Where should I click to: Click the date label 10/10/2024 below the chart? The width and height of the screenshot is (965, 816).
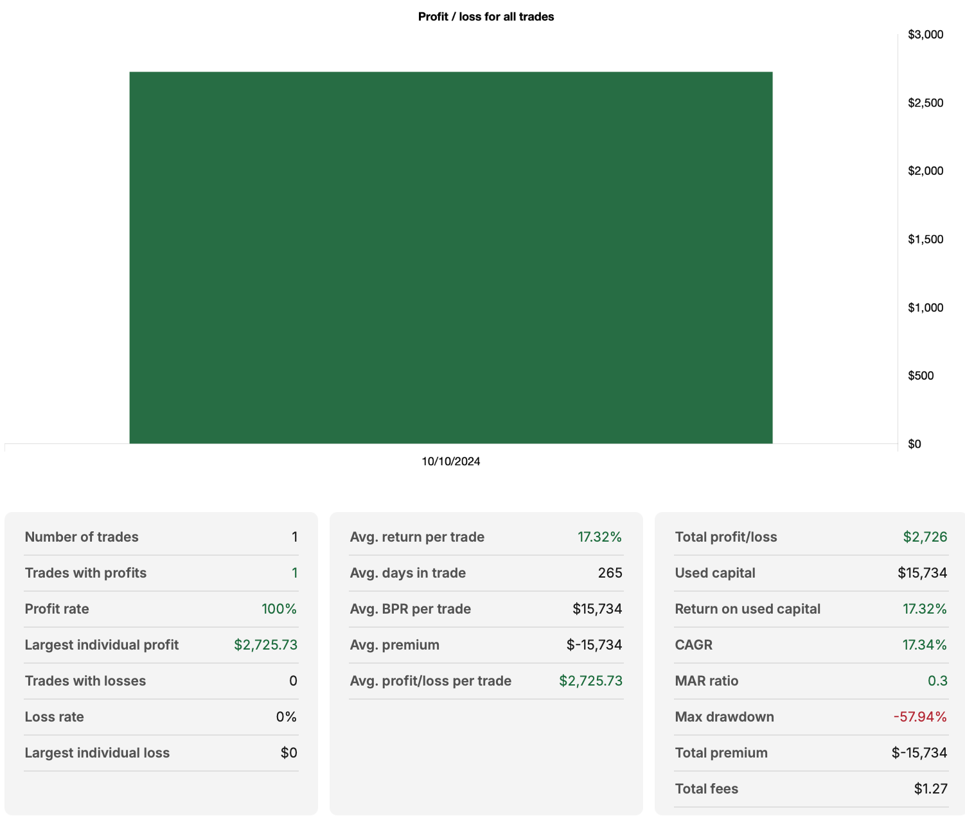click(x=451, y=461)
